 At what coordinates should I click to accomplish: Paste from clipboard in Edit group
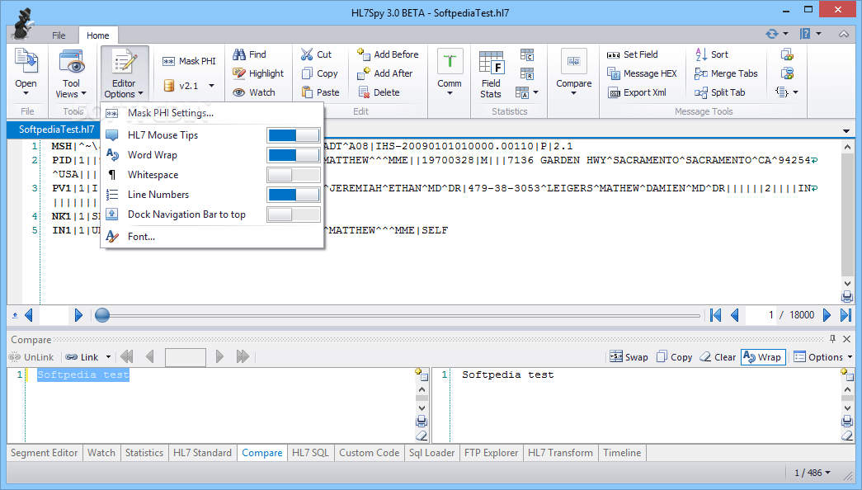pos(321,92)
